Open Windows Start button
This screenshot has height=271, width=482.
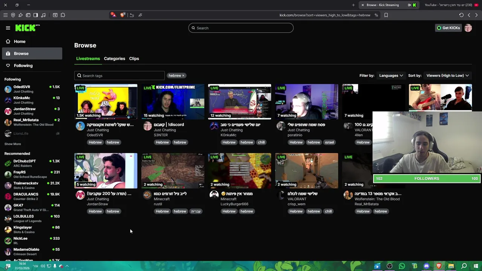tap(476, 266)
